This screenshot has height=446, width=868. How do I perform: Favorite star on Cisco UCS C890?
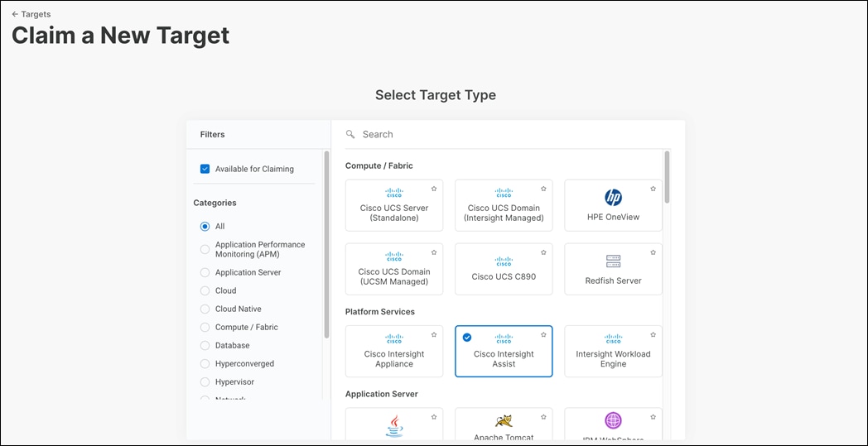point(543,252)
